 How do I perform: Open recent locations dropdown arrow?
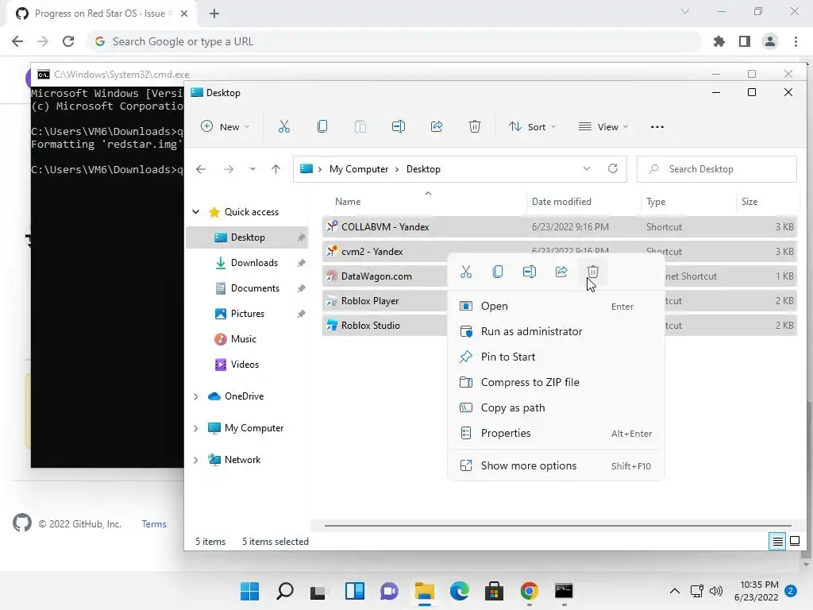pos(252,169)
